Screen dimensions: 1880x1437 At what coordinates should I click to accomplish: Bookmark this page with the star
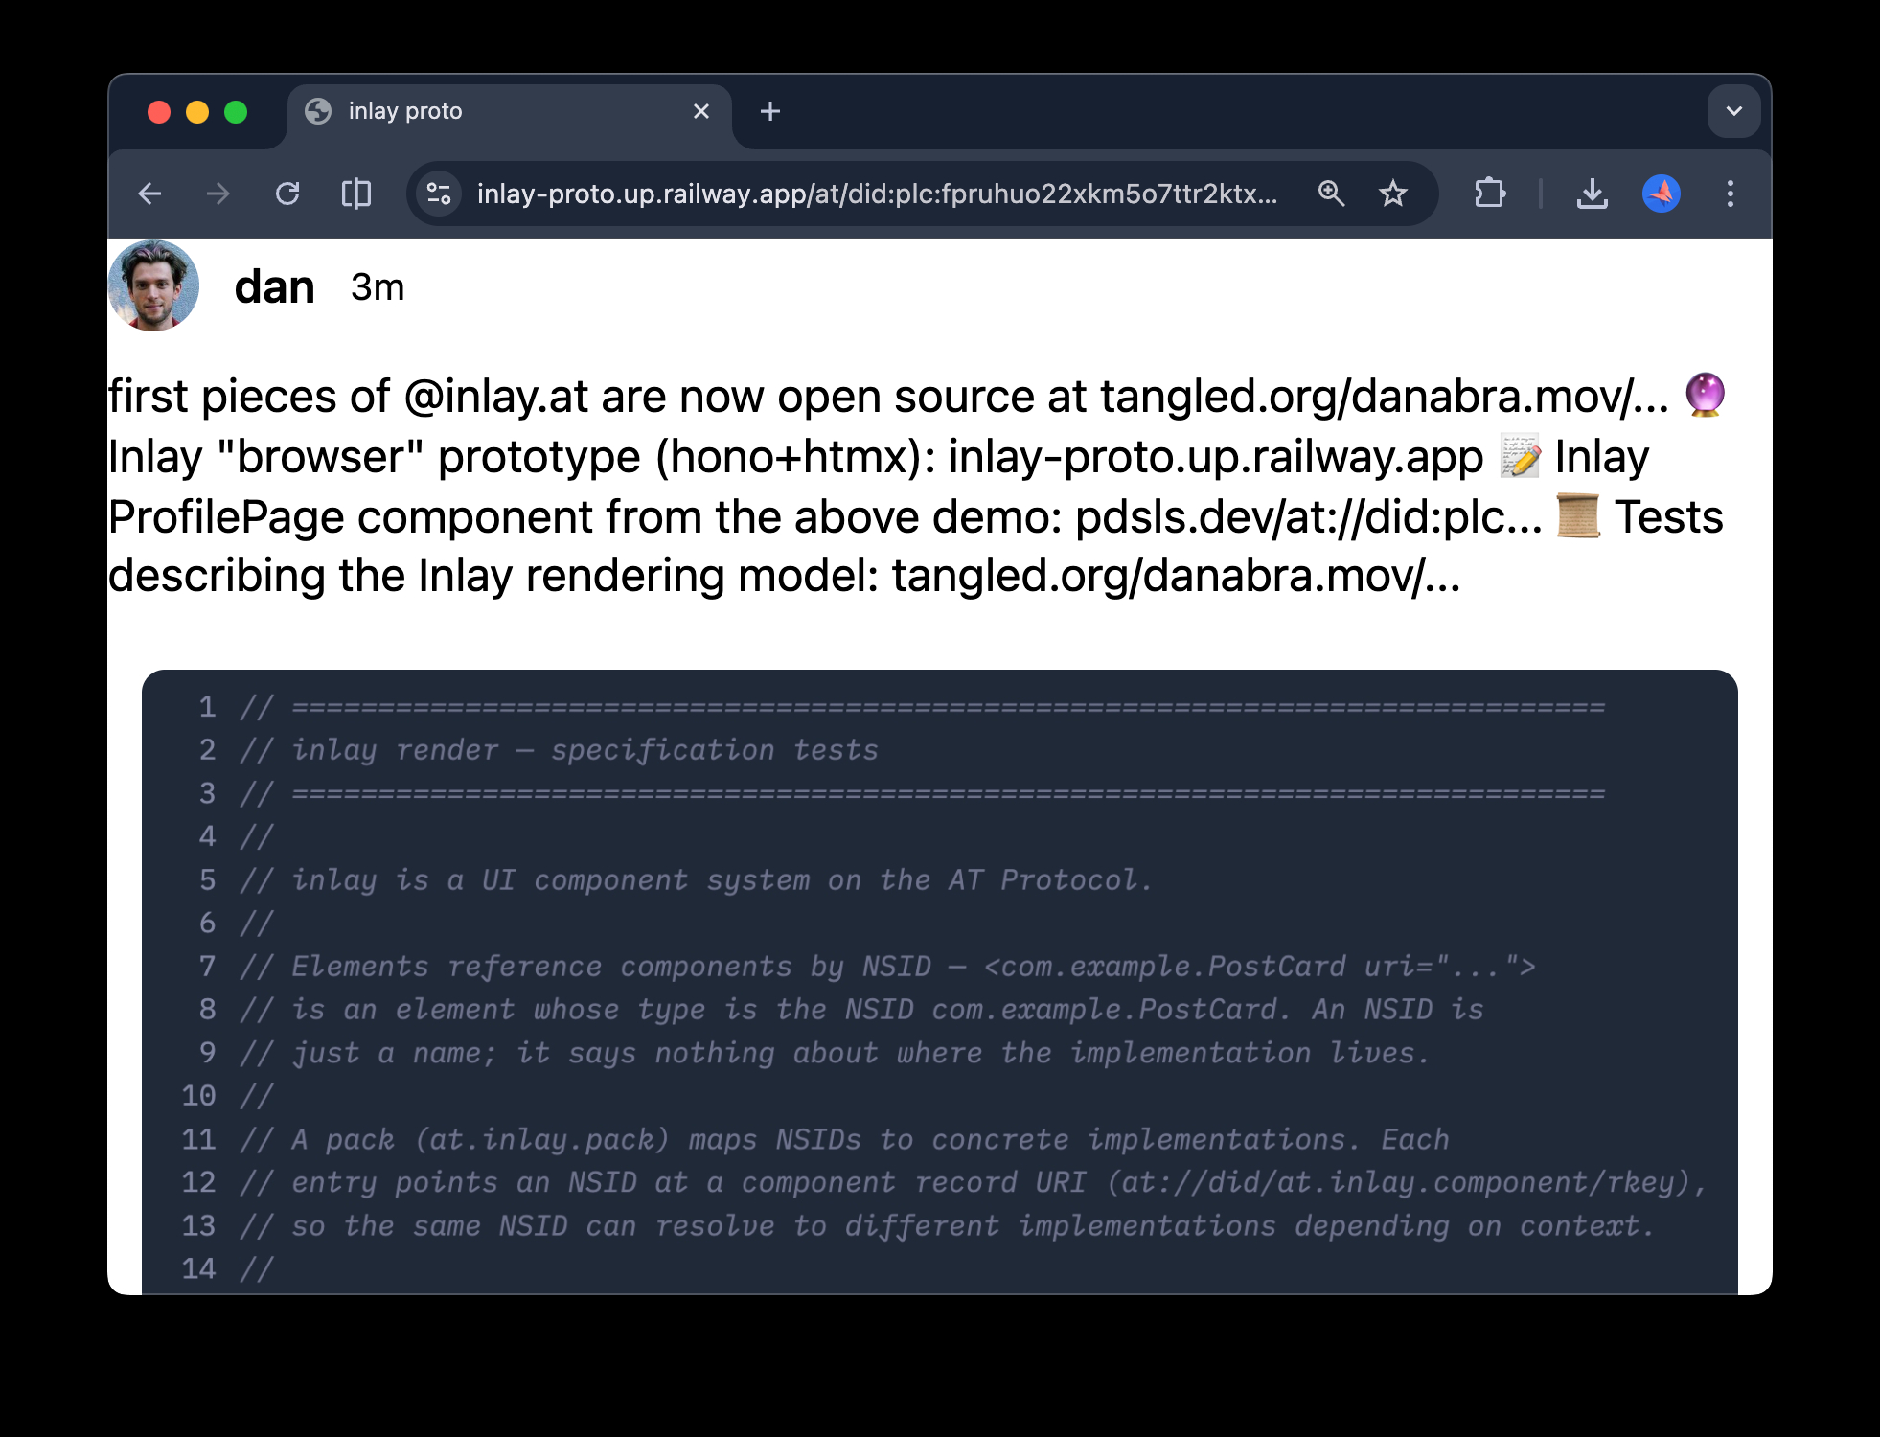[x=1392, y=194]
